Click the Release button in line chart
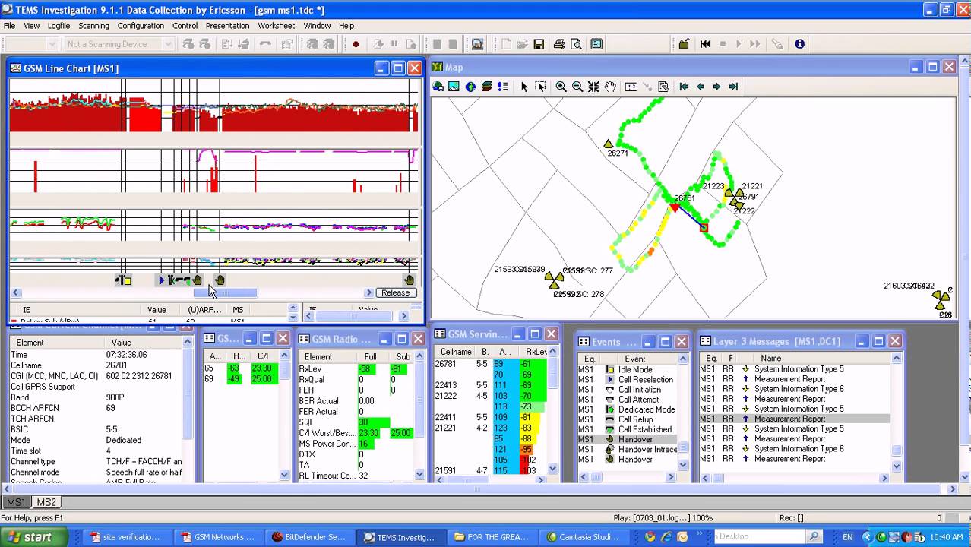The width and height of the screenshot is (971, 547). click(395, 292)
